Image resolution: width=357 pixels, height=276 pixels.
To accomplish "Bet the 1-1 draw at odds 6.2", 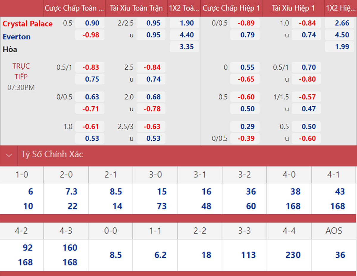I will [x=160, y=255].
